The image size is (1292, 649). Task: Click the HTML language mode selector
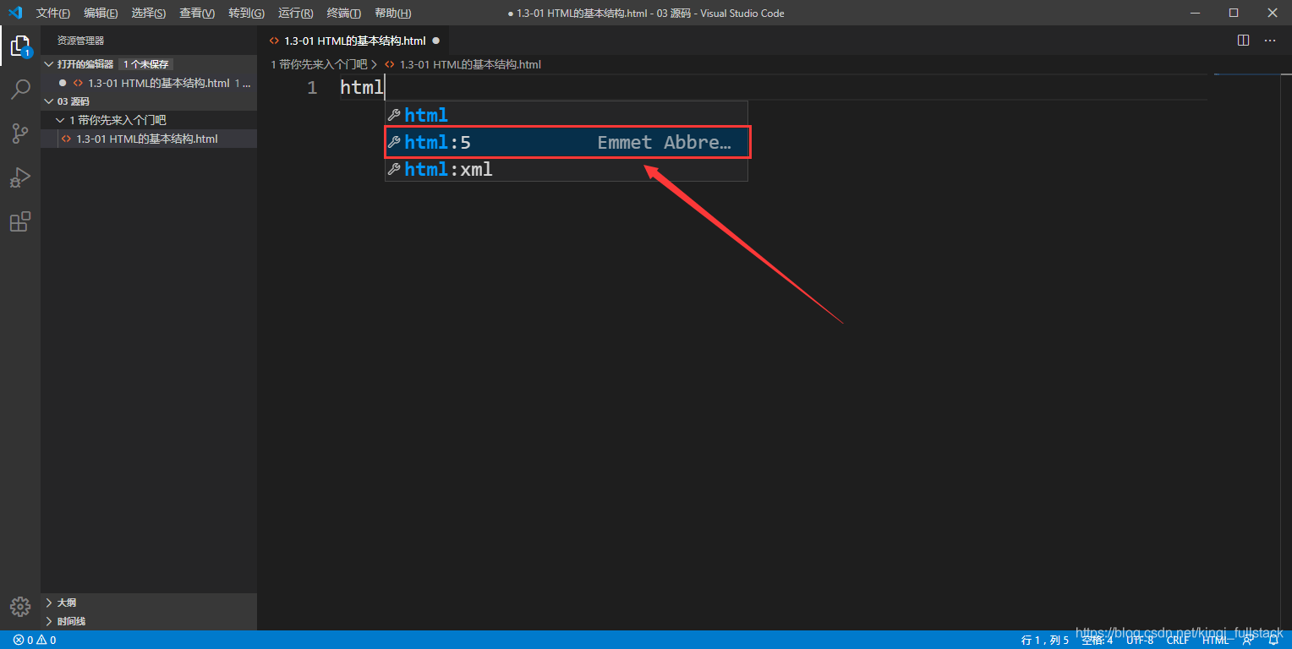click(1215, 640)
